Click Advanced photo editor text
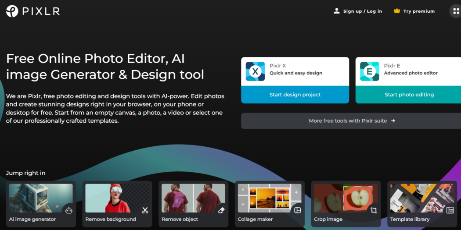Image resolution: width=461 pixels, height=230 pixels. tap(411, 73)
